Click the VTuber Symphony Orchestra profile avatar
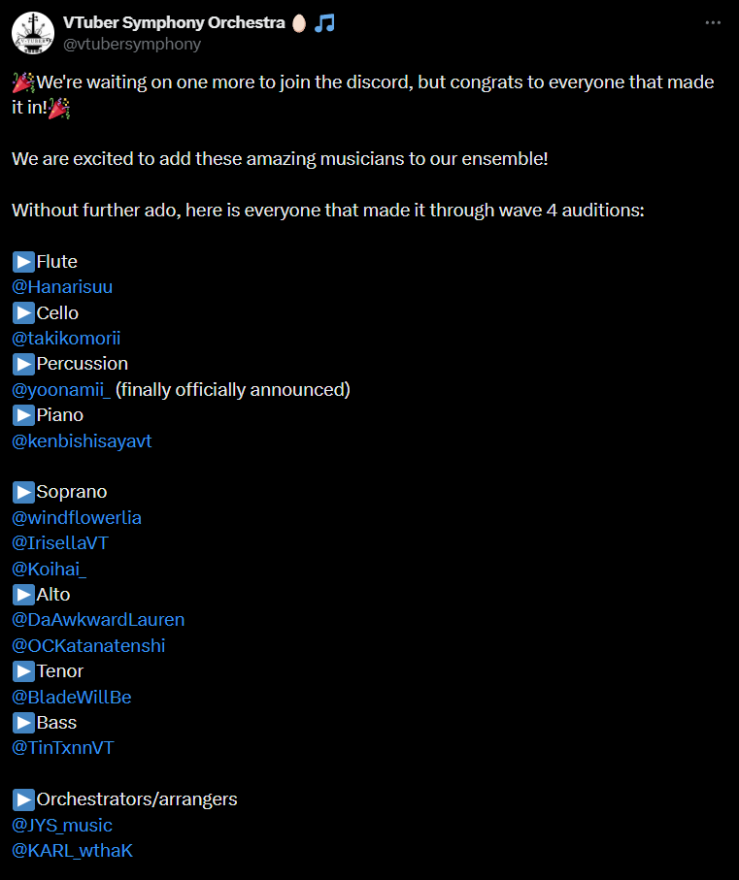This screenshot has height=880, width=739. [32, 33]
